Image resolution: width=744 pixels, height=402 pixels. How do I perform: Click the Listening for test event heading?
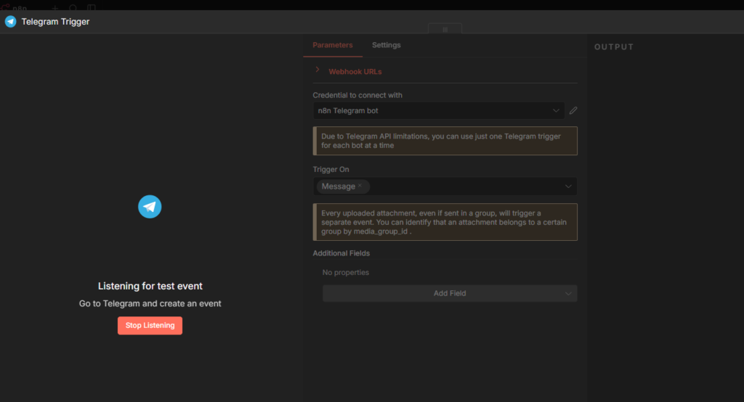(150, 286)
